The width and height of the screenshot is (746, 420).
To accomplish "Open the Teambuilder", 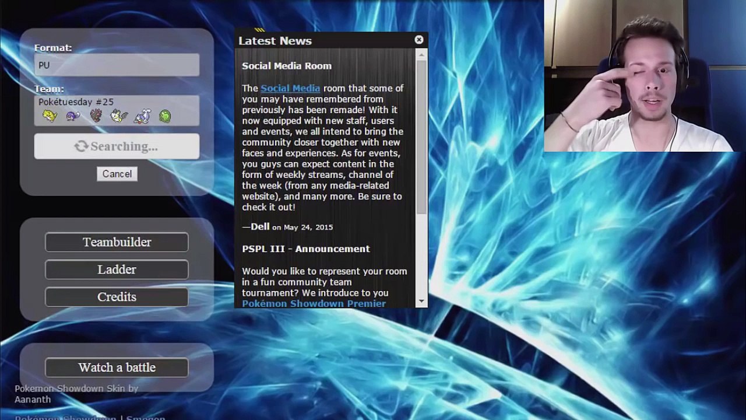I will pos(117,242).
